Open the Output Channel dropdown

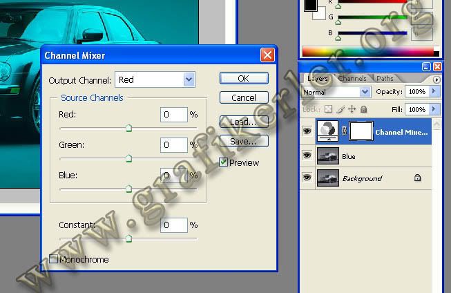189,79
